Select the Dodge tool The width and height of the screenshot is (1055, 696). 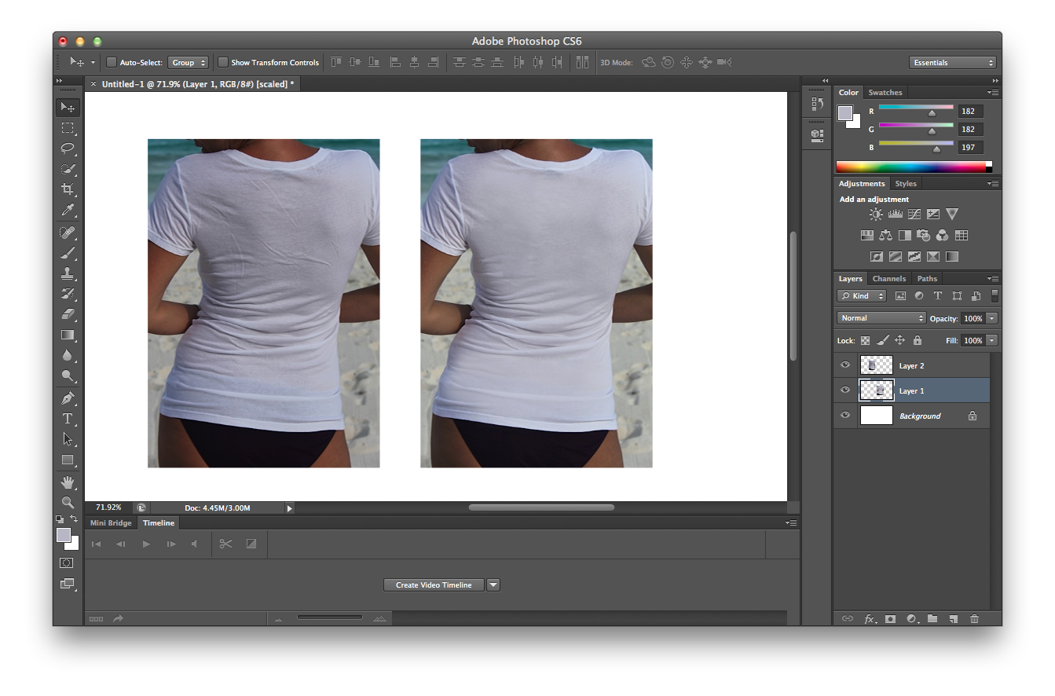(x=68, y=375)
